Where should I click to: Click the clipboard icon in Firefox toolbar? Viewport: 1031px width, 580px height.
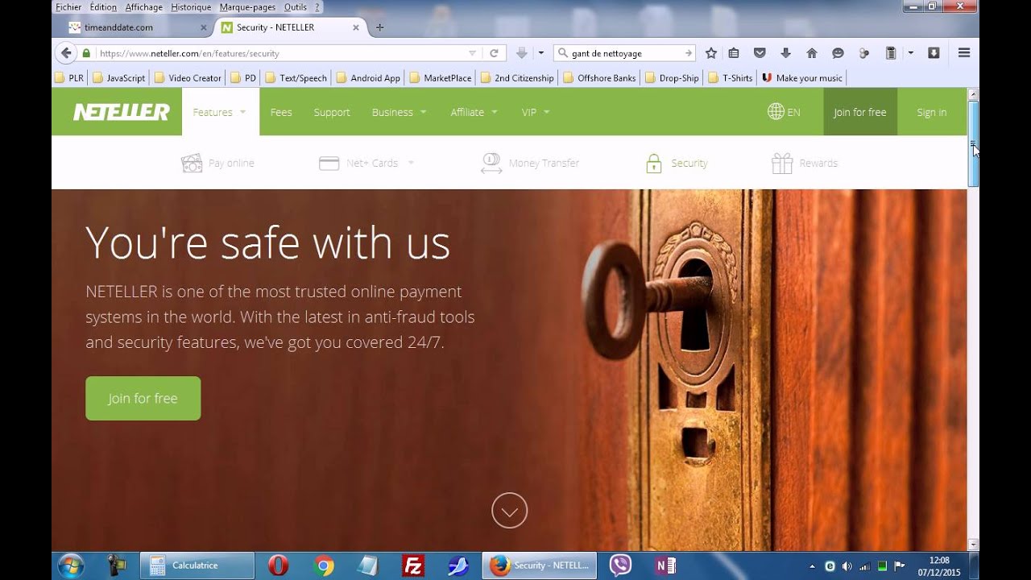[x=891, y=53]
